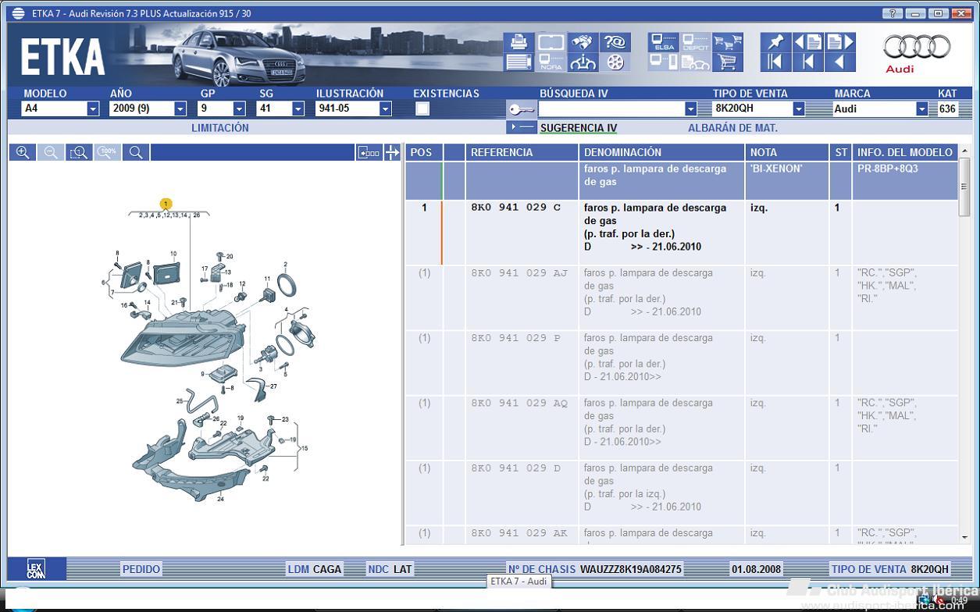Launch the ELSA link icon

tap(664, 42)
